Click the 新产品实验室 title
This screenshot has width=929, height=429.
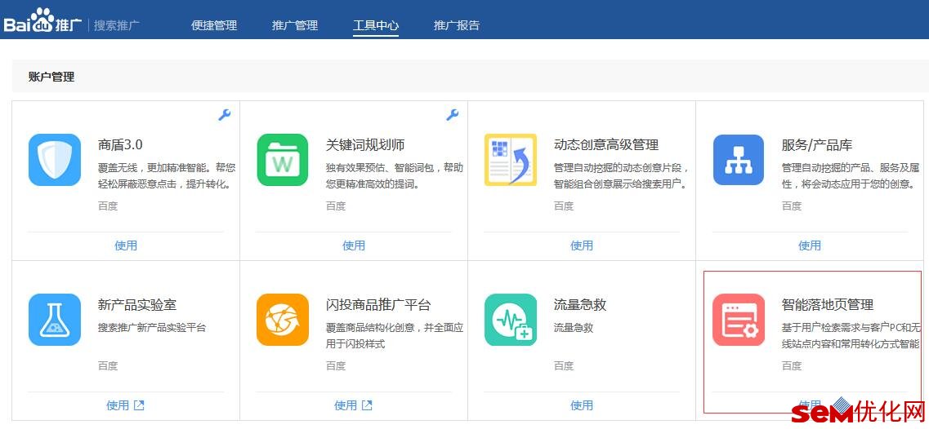pyautogui.click(x=137, y=305)
